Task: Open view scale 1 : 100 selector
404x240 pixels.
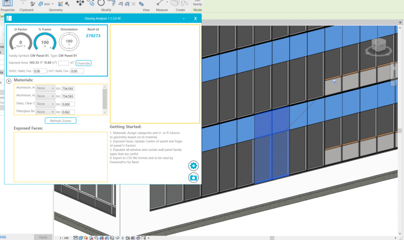Action: 64,238
